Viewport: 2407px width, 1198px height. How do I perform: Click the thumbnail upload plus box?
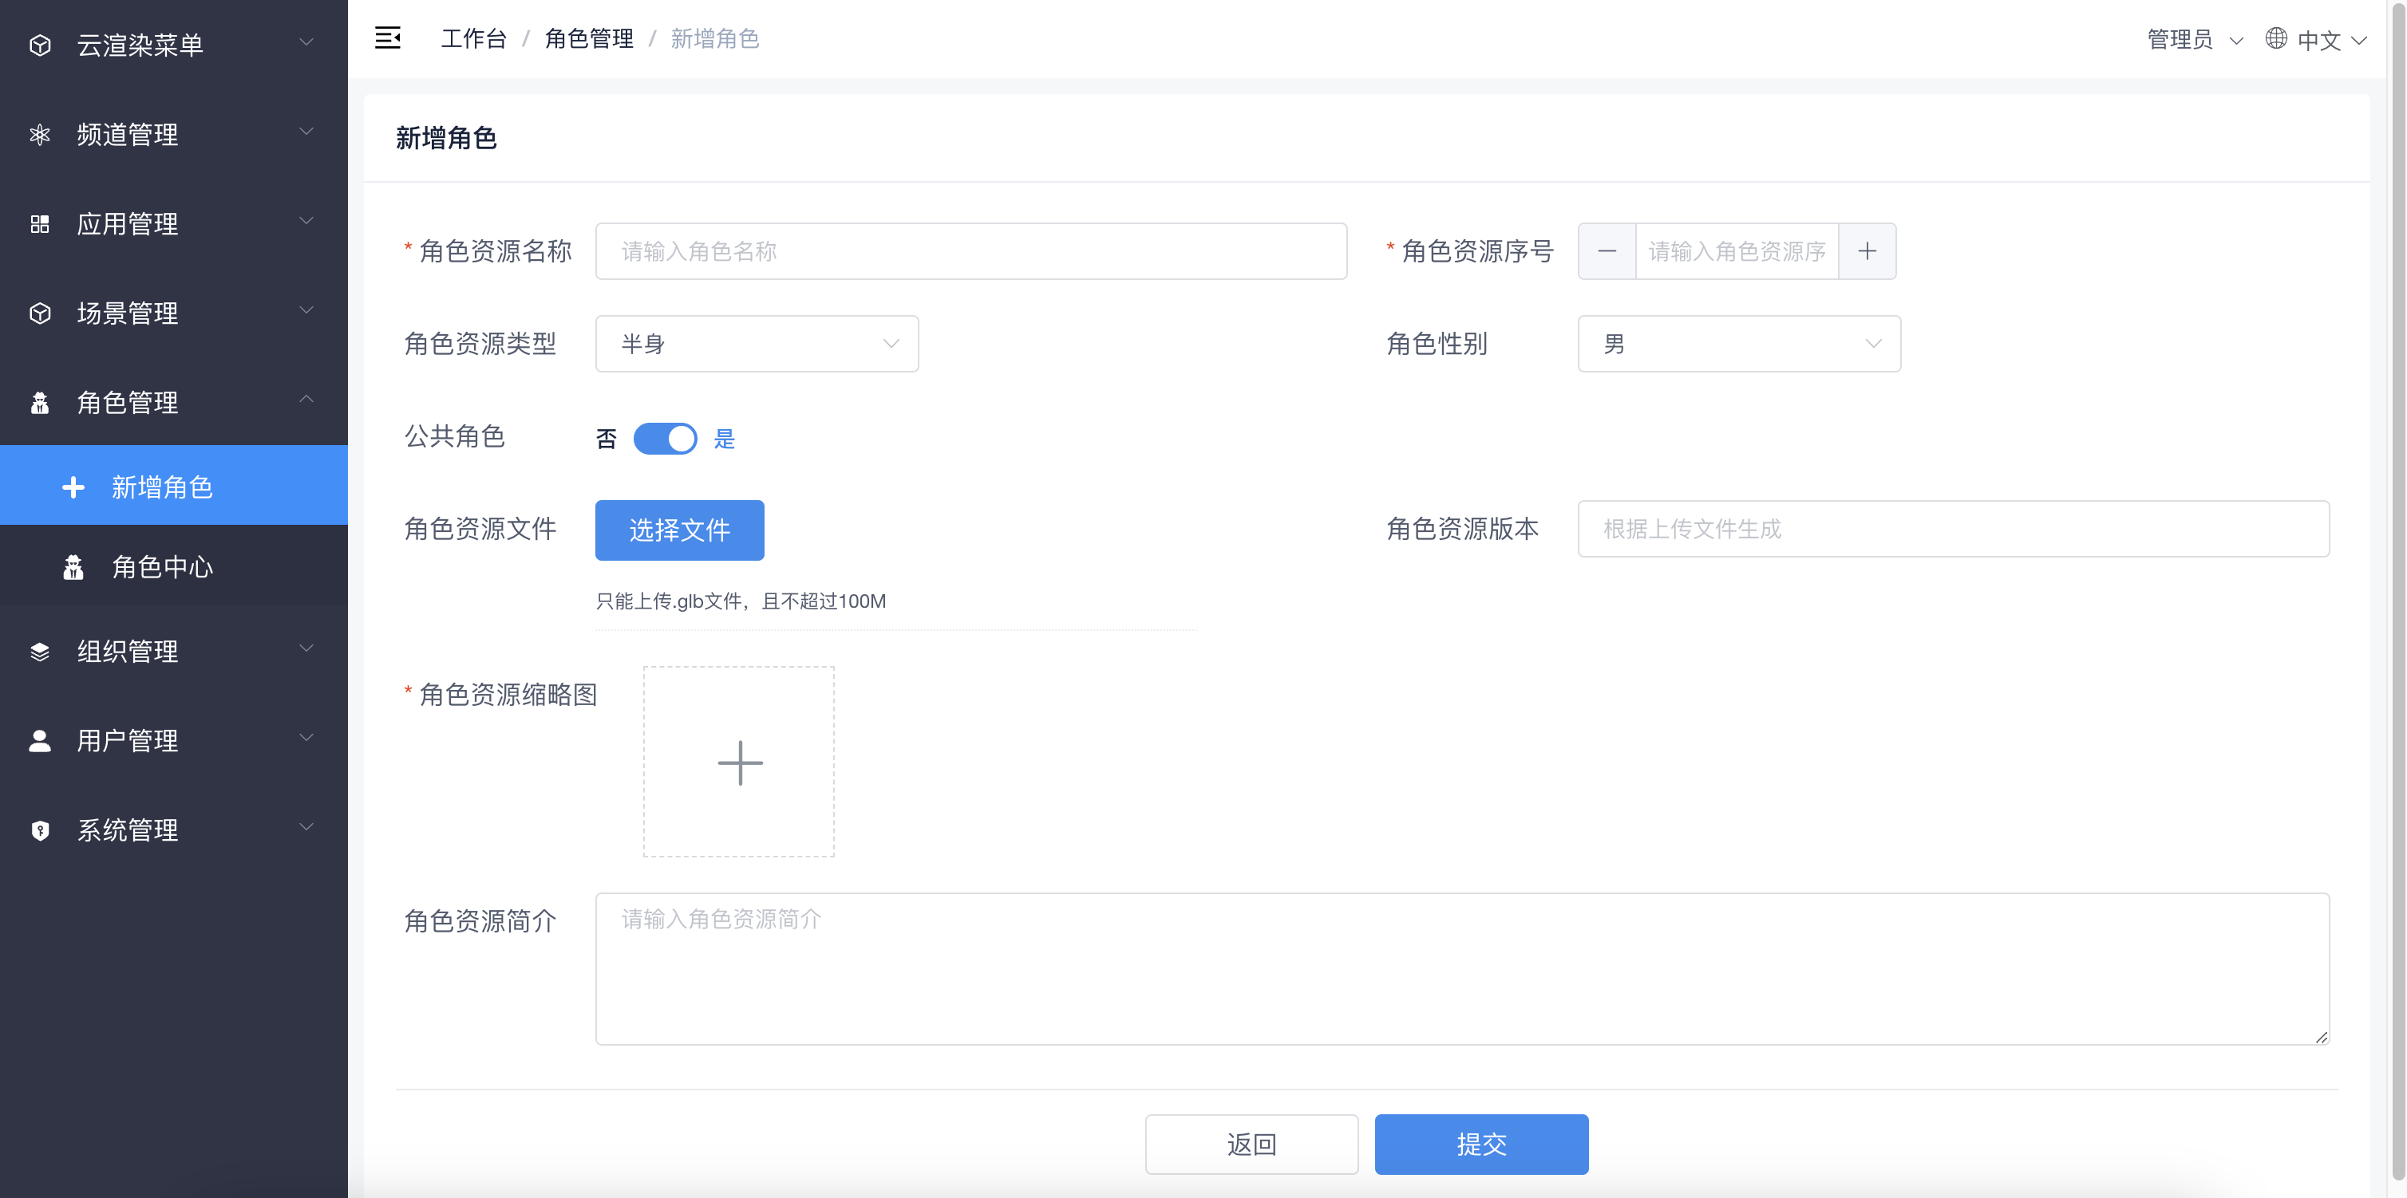[x=739, y=762]
